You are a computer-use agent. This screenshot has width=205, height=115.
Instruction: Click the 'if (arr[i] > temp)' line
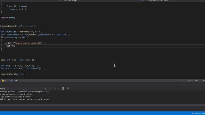(16, 6)
